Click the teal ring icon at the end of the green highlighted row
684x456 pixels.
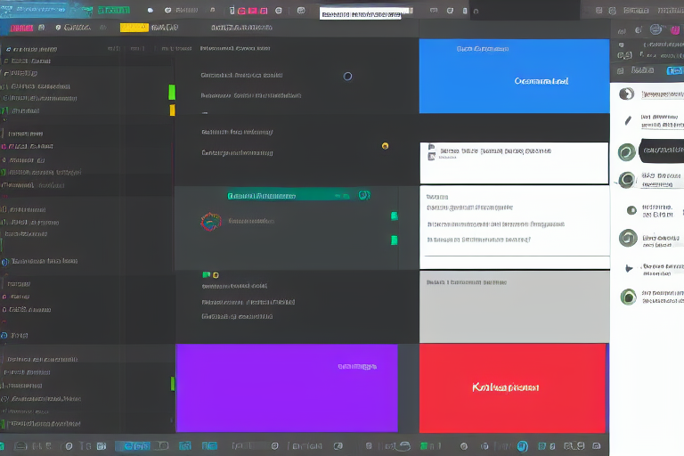click(363, 195)
